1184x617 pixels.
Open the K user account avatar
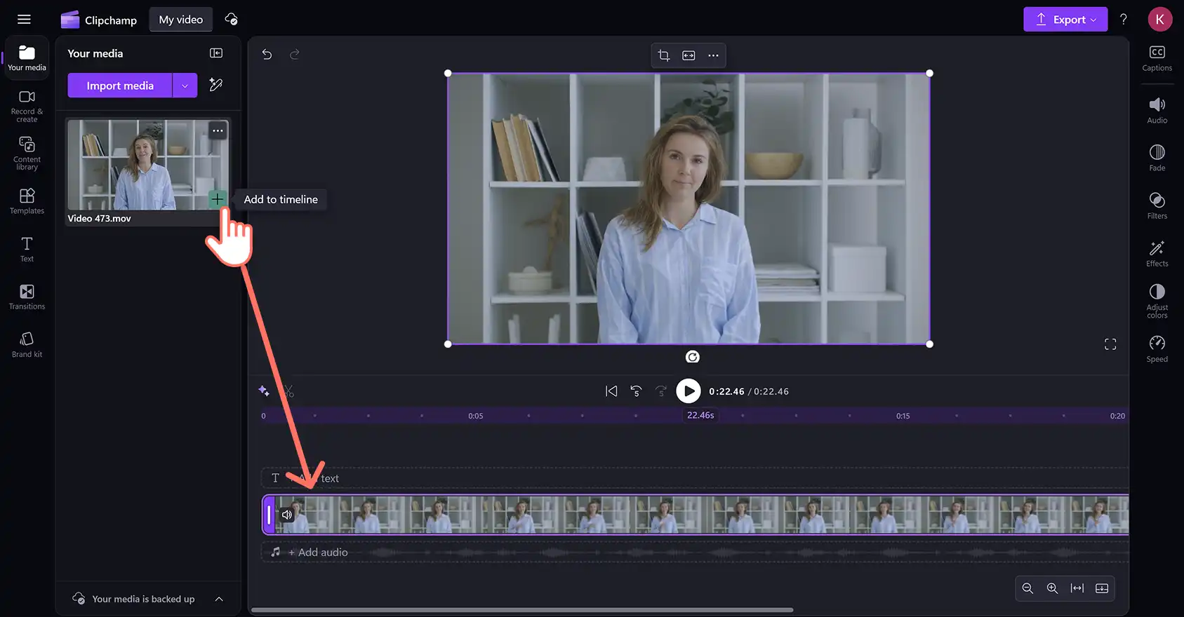(x=1160, y=20)
